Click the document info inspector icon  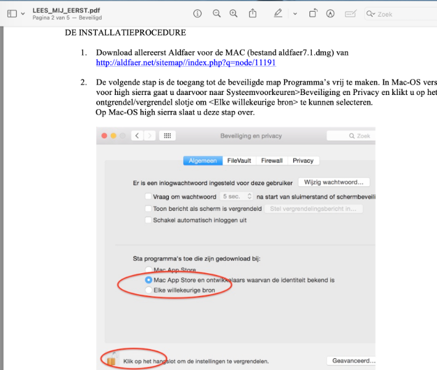(197, 14)
